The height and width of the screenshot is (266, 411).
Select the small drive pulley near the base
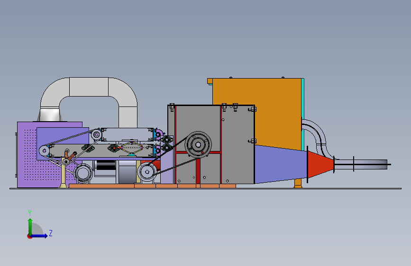pos(147,172)
